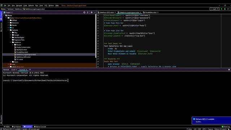Expand the Sauce folder arrow

pyautogui.click(x=10, y=62)
